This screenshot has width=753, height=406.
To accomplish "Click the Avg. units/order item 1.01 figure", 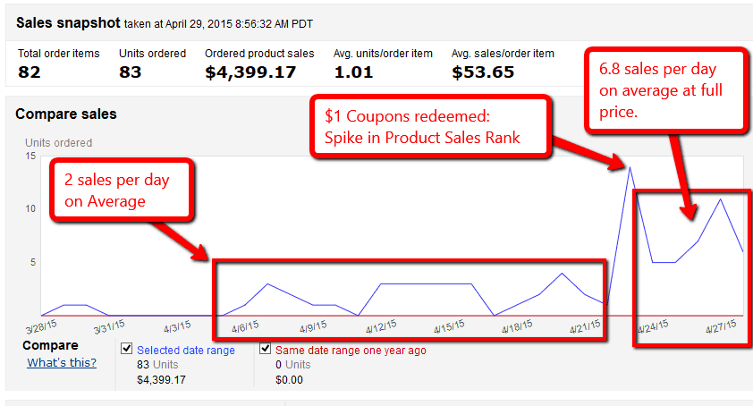I will (353, 72).
